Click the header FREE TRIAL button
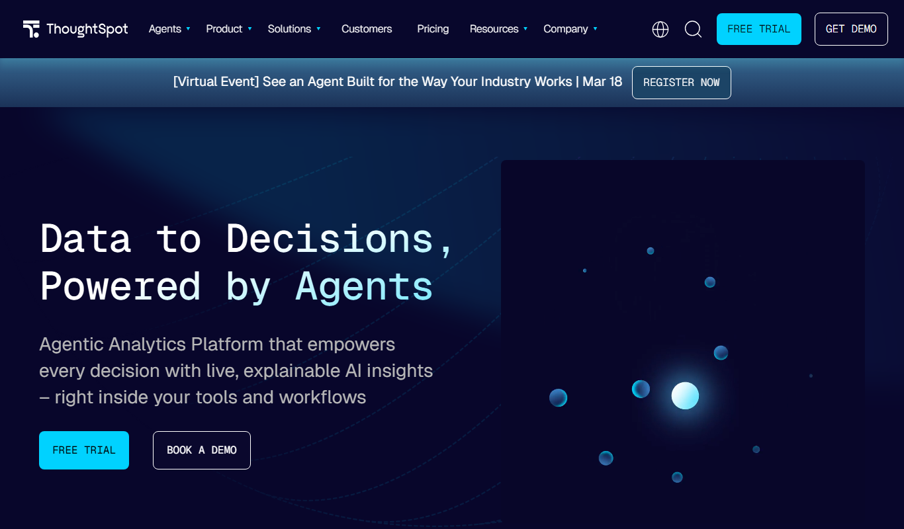This screenshot has width=904, height=529. [759, 29]
